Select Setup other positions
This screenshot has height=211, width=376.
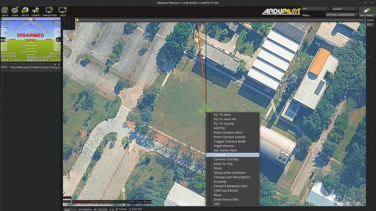[233, 172]
